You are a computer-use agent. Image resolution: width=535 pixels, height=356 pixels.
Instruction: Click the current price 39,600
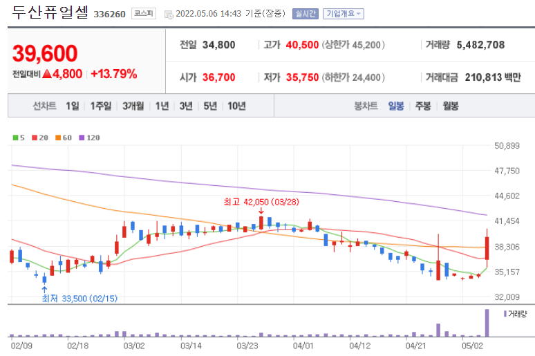click(45, 53)
